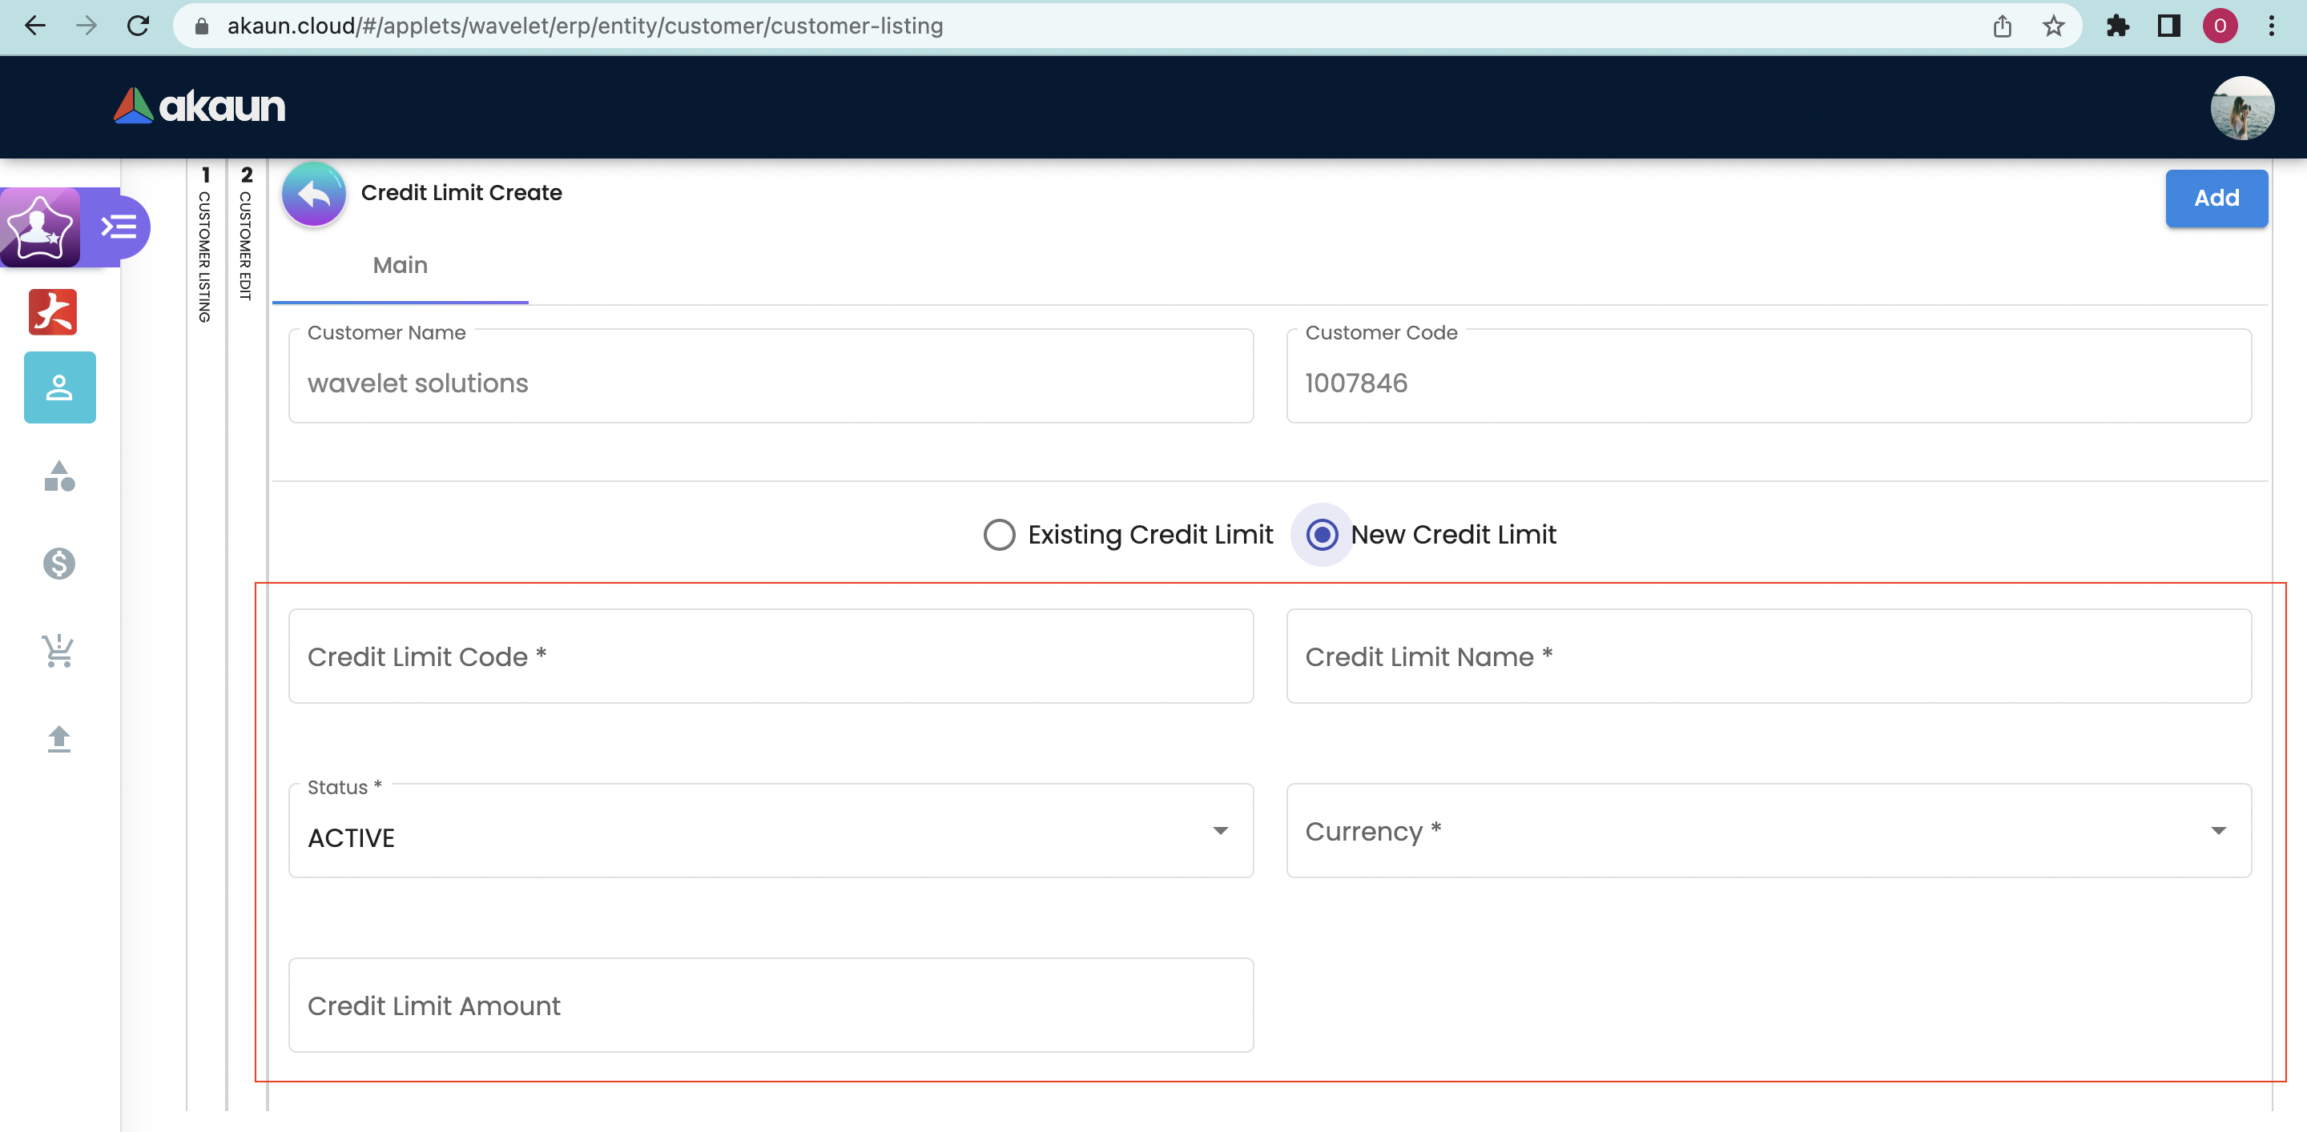Viewport: 2307px width, 1132px height.
Task: Click the Credit Limit Code field
Action: pos(770,656)
